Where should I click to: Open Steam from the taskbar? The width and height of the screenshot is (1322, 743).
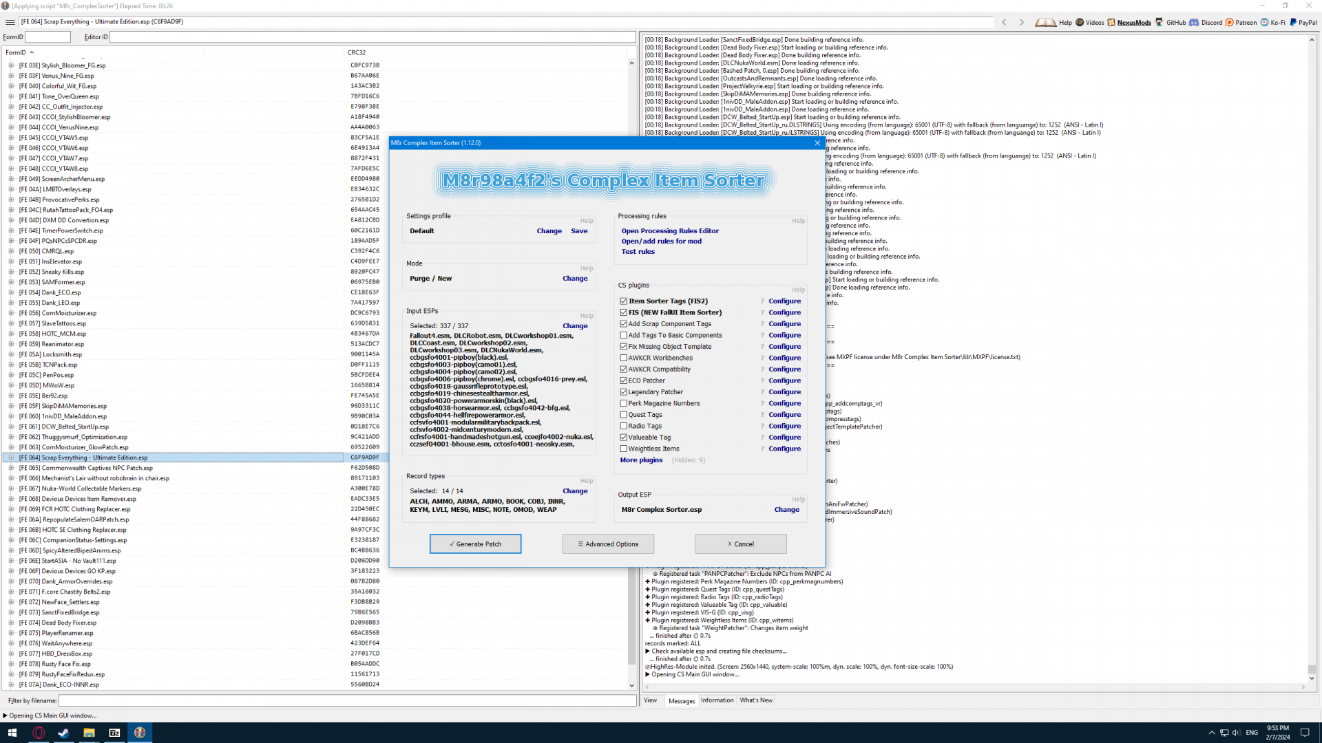pyautogui.click(x=63, y=733)
